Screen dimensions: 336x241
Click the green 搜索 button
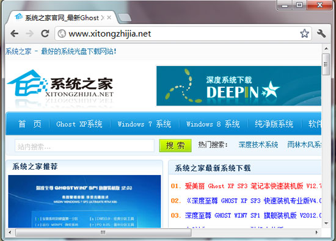coord(175,146)
